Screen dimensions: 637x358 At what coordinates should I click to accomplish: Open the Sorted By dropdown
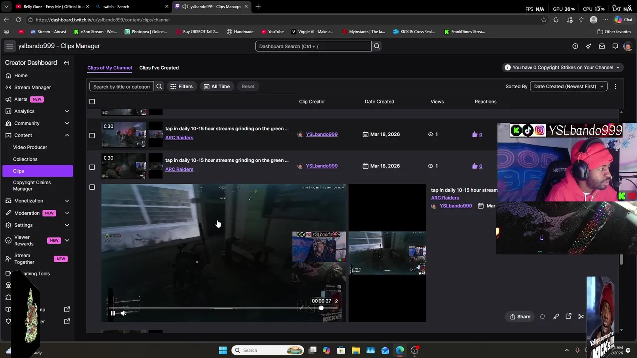(x=568, y=87)
